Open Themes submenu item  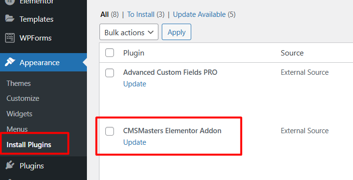[x=18, y=83]
